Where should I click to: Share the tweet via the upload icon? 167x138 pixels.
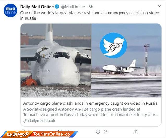click(136, 132)
